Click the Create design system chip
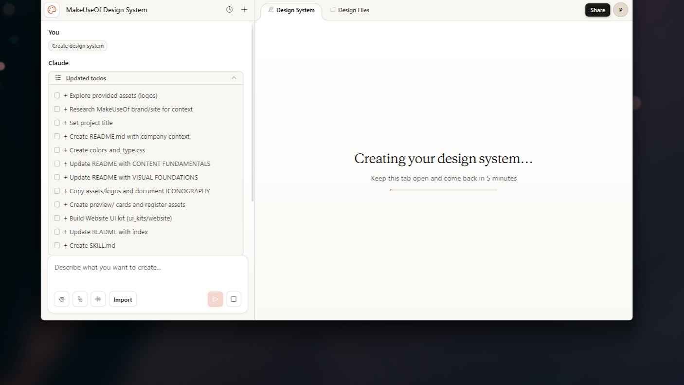The width and height of the screenshot is (684, 385). pyautogui.click(x=78, y=46)
